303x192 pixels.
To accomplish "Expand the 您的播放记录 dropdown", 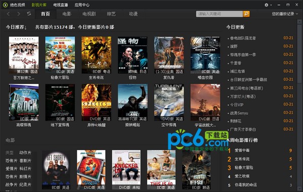I will tap(285, 14).
